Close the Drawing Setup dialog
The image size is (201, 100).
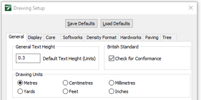pyautogui.click(x=191, y=8)
